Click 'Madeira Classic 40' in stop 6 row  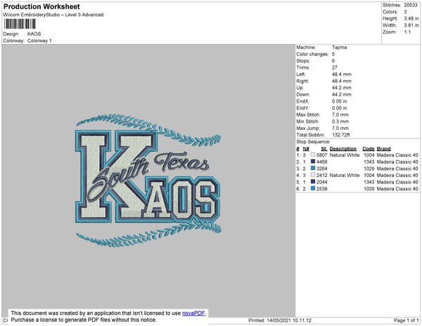(x=397, y=189)
